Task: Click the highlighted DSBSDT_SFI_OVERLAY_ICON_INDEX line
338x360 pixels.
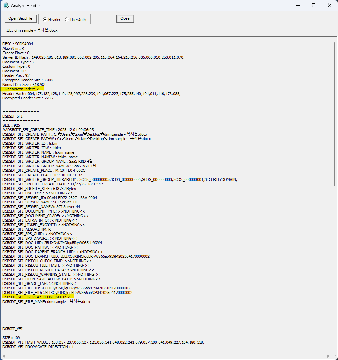Action: (36, 297)
